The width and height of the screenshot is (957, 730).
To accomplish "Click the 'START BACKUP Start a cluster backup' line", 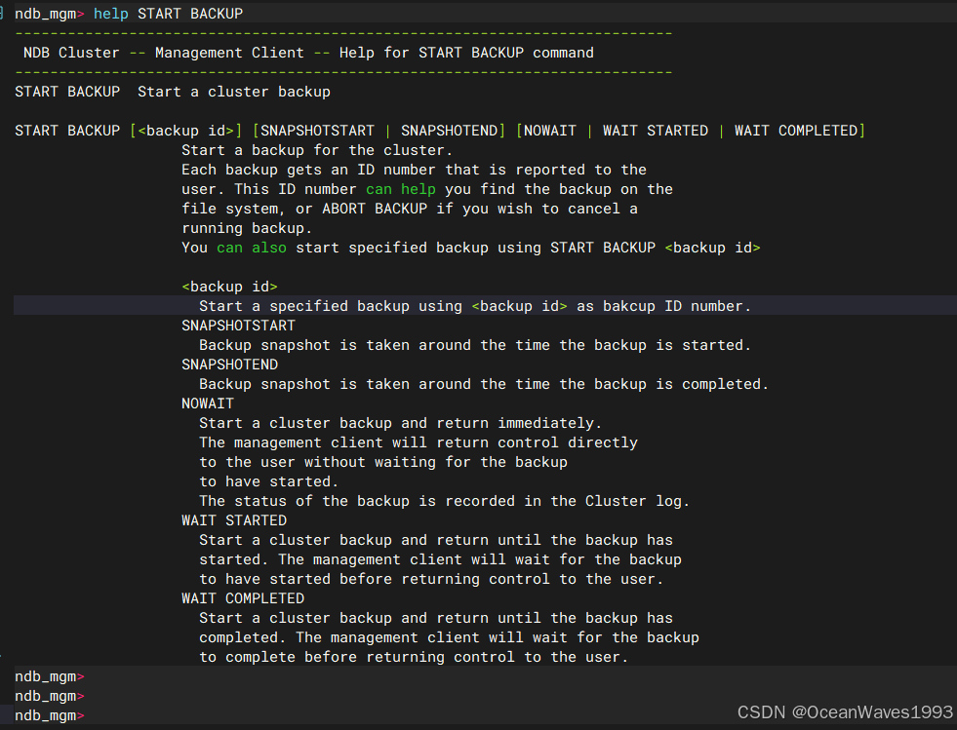I will click(x=173, y=92).
